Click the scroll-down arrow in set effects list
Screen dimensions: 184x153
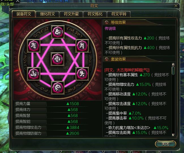[173, 135]
